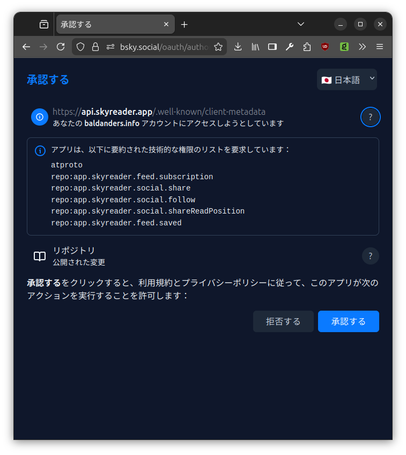The width and height of the screenshot is (406, 455).
Task: Click repo:app.skyreader.social.follow scope
Action: 123,200
